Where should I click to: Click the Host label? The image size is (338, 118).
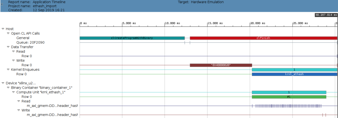pos(10,29)
